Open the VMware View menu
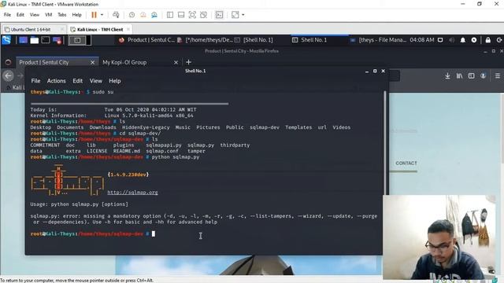This screenshot has width=504, height=283. click(35, 15)
